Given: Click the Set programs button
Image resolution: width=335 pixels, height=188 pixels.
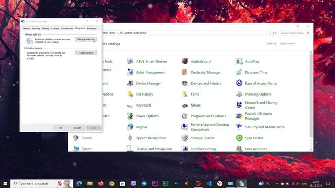Looking at the screenshot, I should point(86,53).
